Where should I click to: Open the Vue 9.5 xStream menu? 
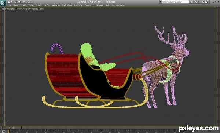118,5
